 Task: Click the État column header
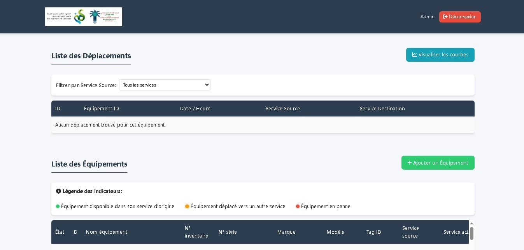pyautogui.click(x=60, y=232)
